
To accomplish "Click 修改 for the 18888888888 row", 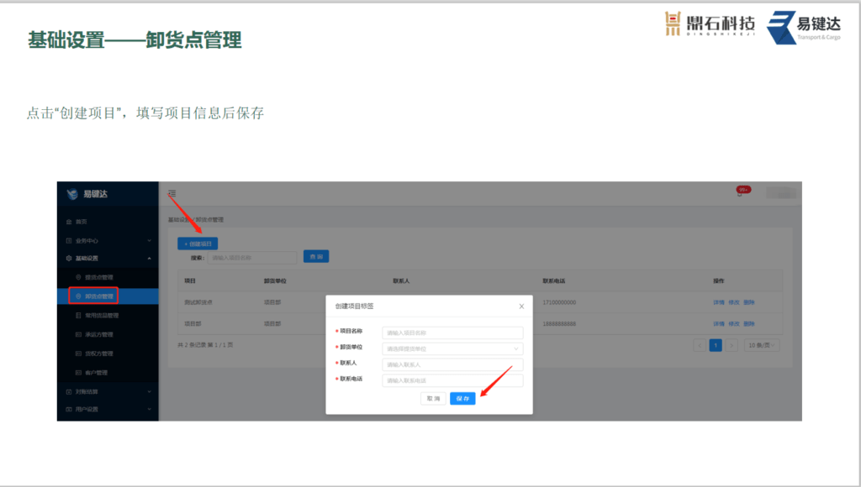I will click(733, 323).
